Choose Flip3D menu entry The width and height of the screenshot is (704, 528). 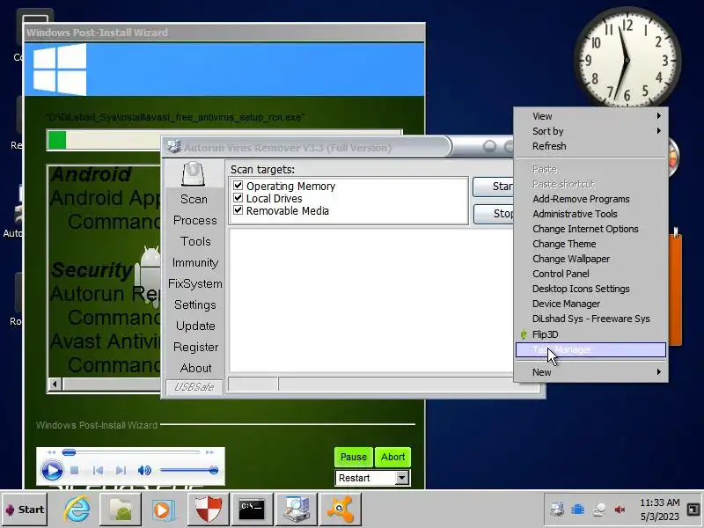pyautogui.click(x=590, y=334)
